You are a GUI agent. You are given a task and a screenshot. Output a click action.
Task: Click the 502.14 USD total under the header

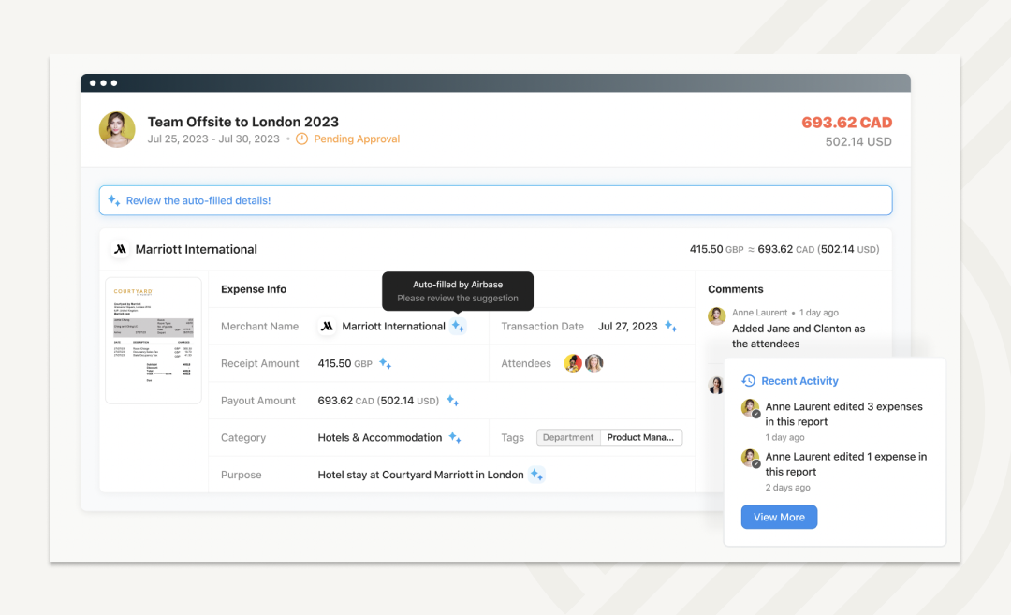pyautogui.click(x=858, y=142)
